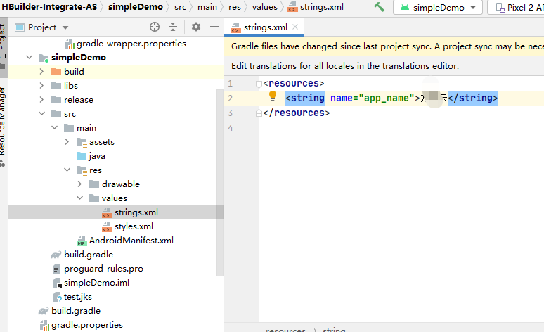
Task: Click HBuilder-Integrate-AS breadcrumb
Action: tap(49, 7)
